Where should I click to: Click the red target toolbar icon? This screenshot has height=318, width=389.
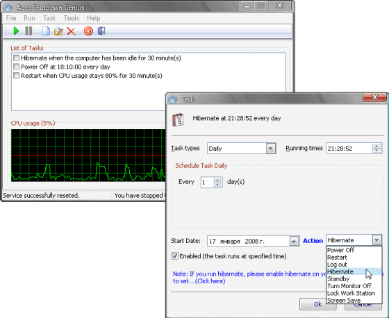(x=88, y=31)
